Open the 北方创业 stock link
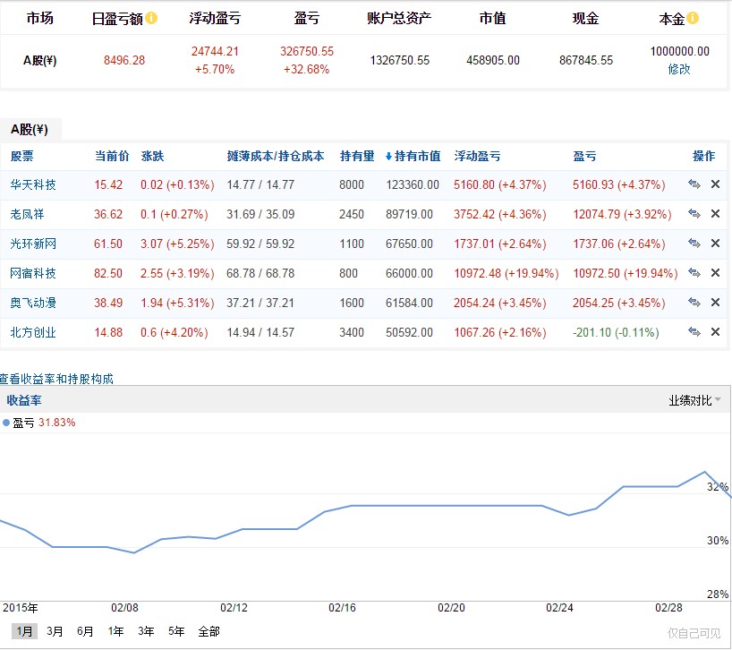The image size is (732, 650). pyautogui.click(x=33, y=332)
